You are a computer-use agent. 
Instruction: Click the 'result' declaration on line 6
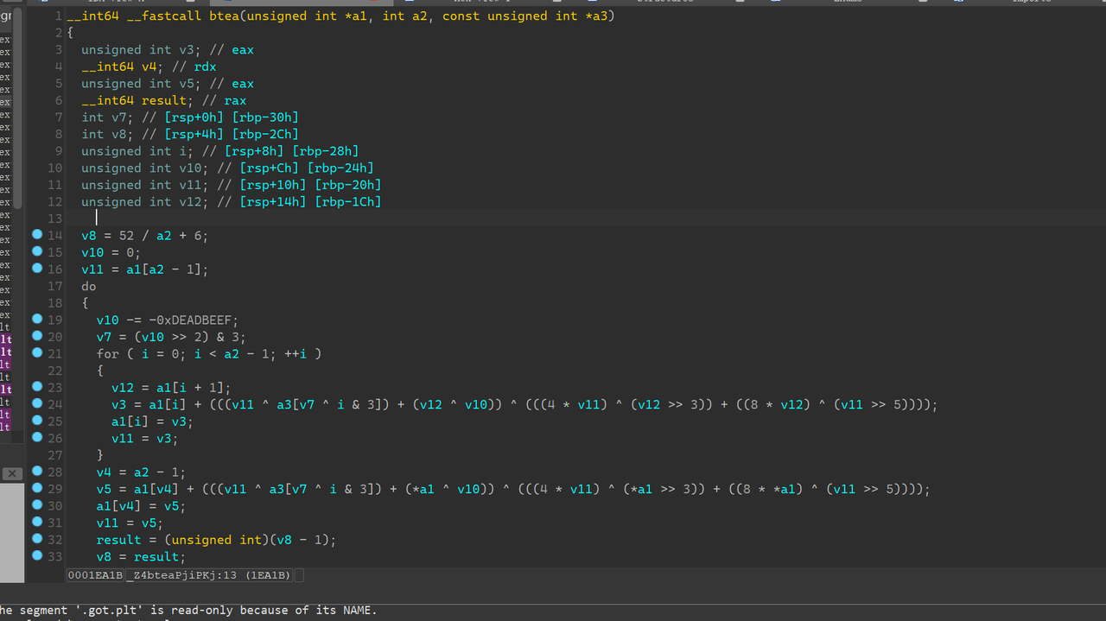click(x=163, y=101)
